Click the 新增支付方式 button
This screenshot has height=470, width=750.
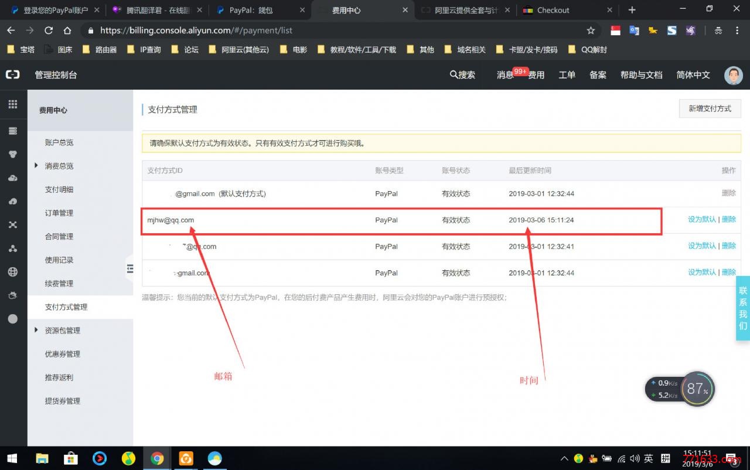(x=710, y=108)
